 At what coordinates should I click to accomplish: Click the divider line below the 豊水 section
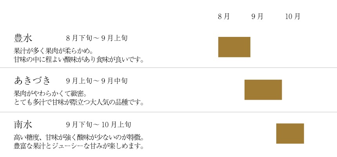point(168,68)
